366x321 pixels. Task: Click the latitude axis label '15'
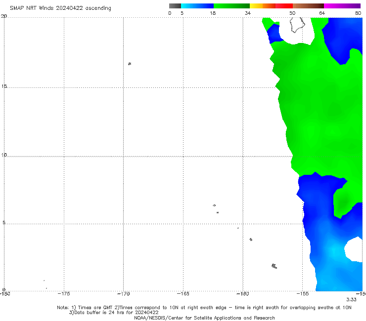click(x=4, y=86)
